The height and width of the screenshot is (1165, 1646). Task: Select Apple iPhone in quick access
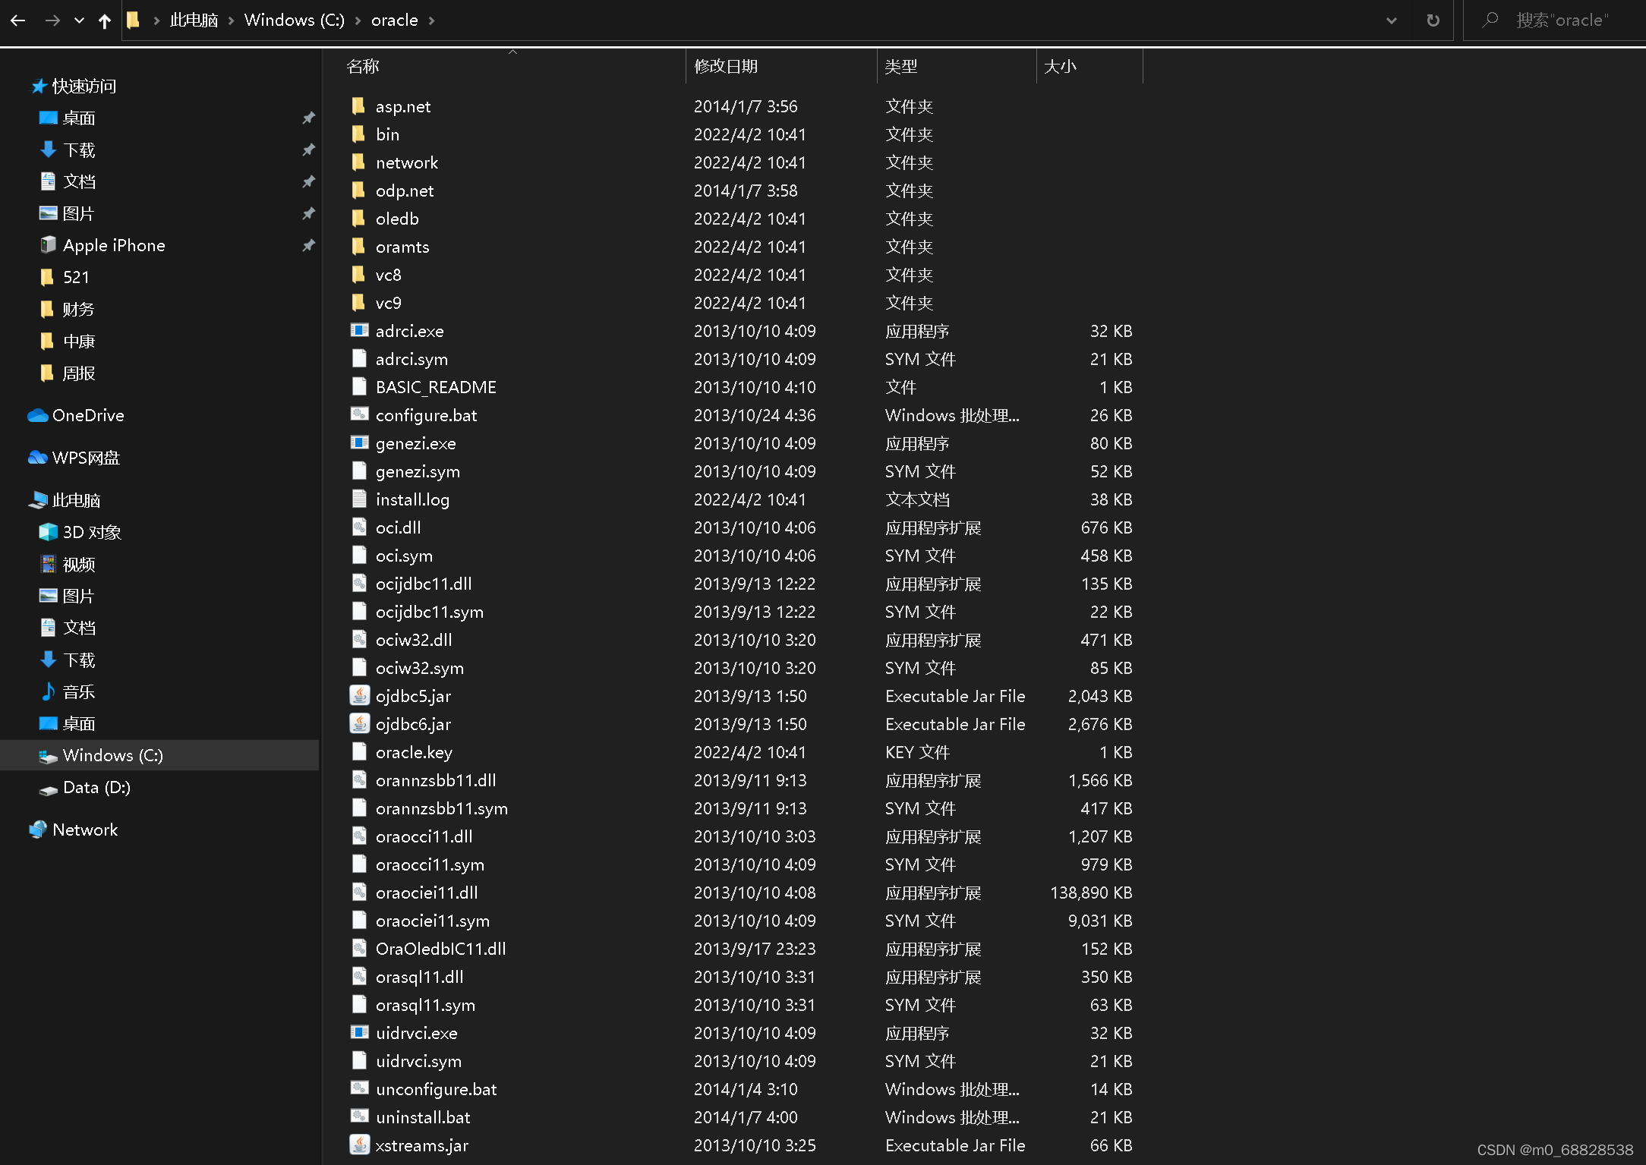pos(113,245)
